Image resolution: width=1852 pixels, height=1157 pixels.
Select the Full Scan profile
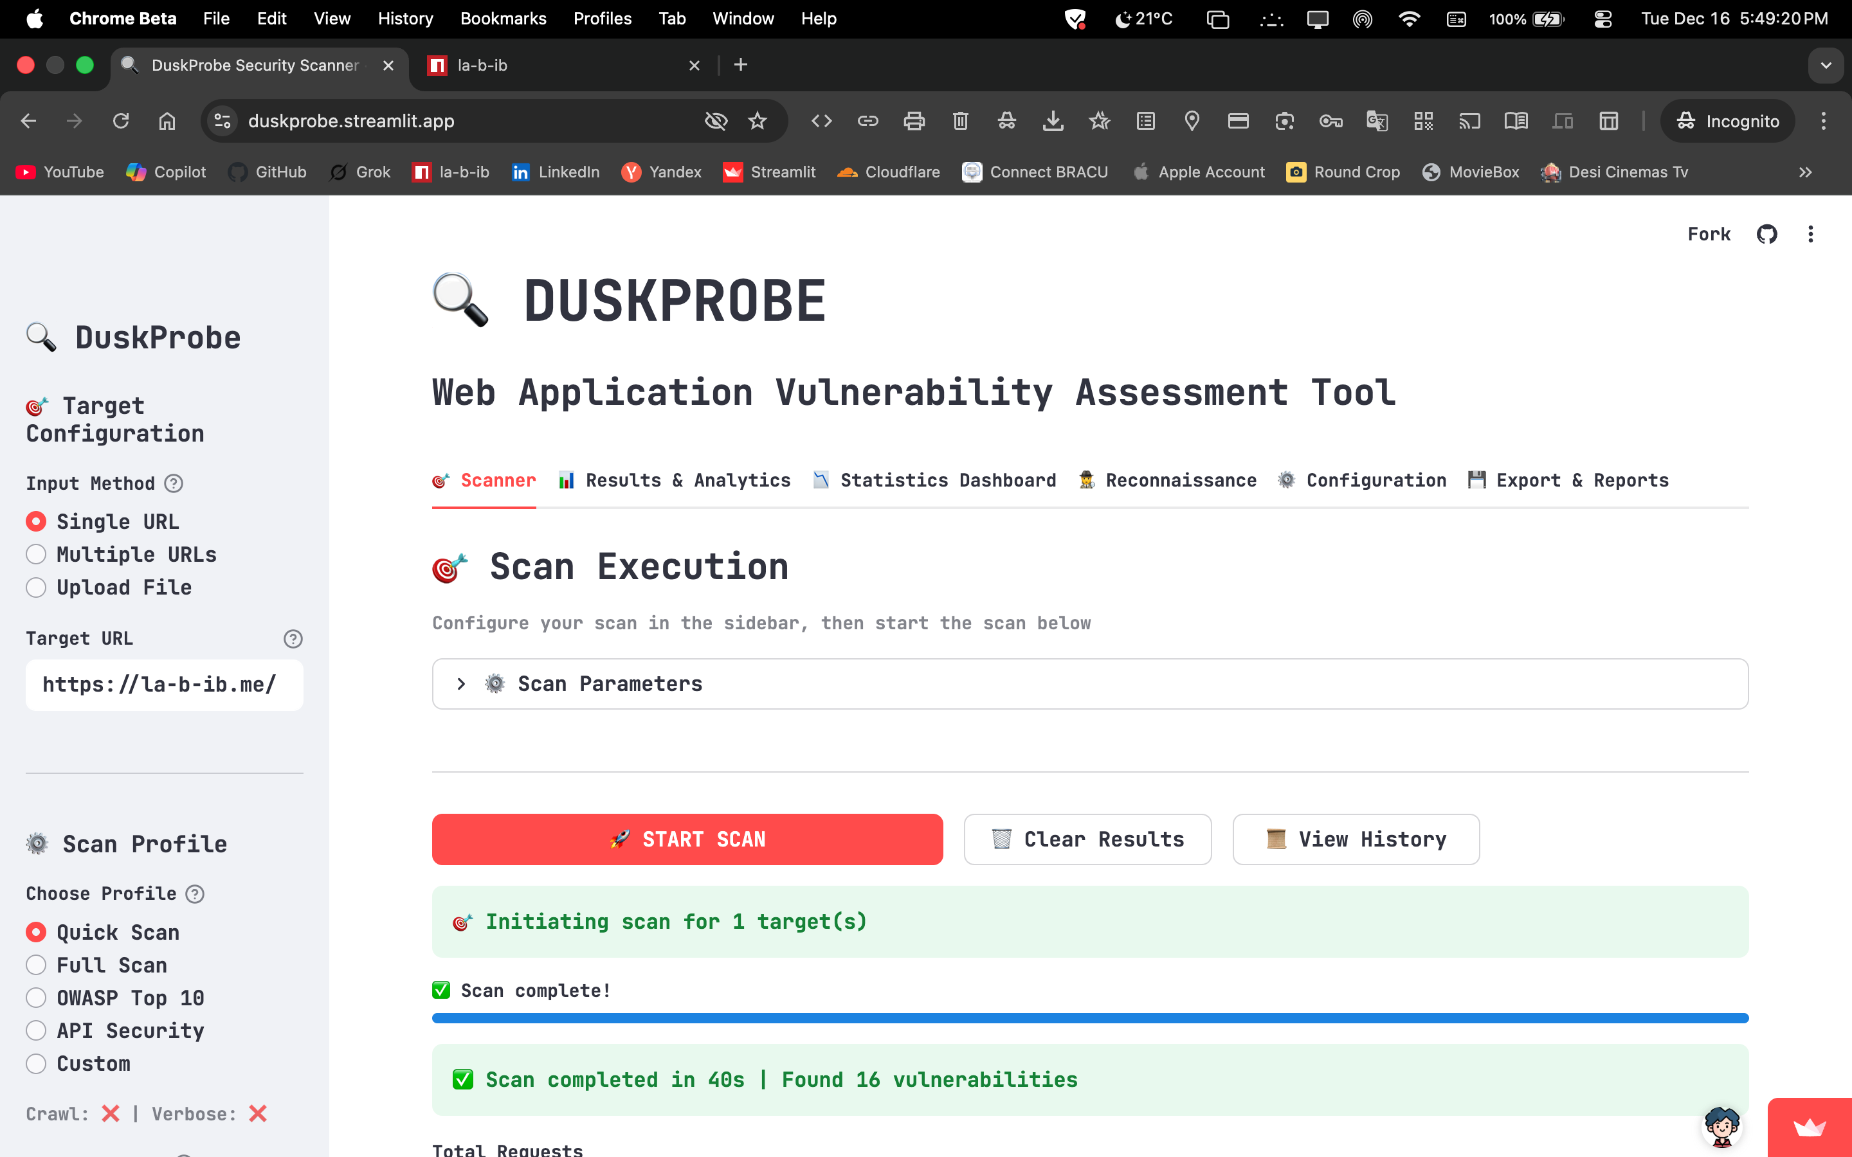36,965
